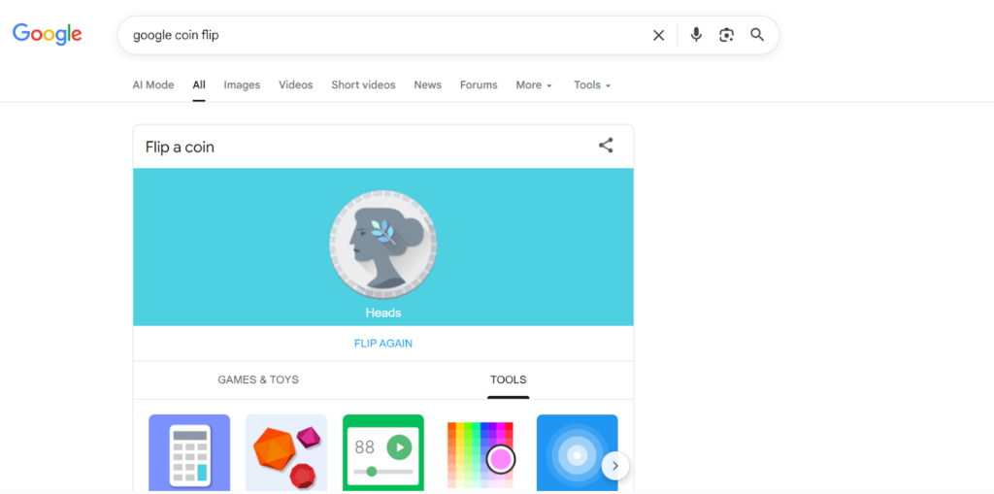Expand the More dropdown

pyautogui.click(x=534, y=85)
